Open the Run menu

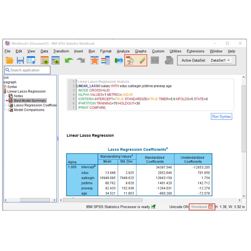click(92, 51)
